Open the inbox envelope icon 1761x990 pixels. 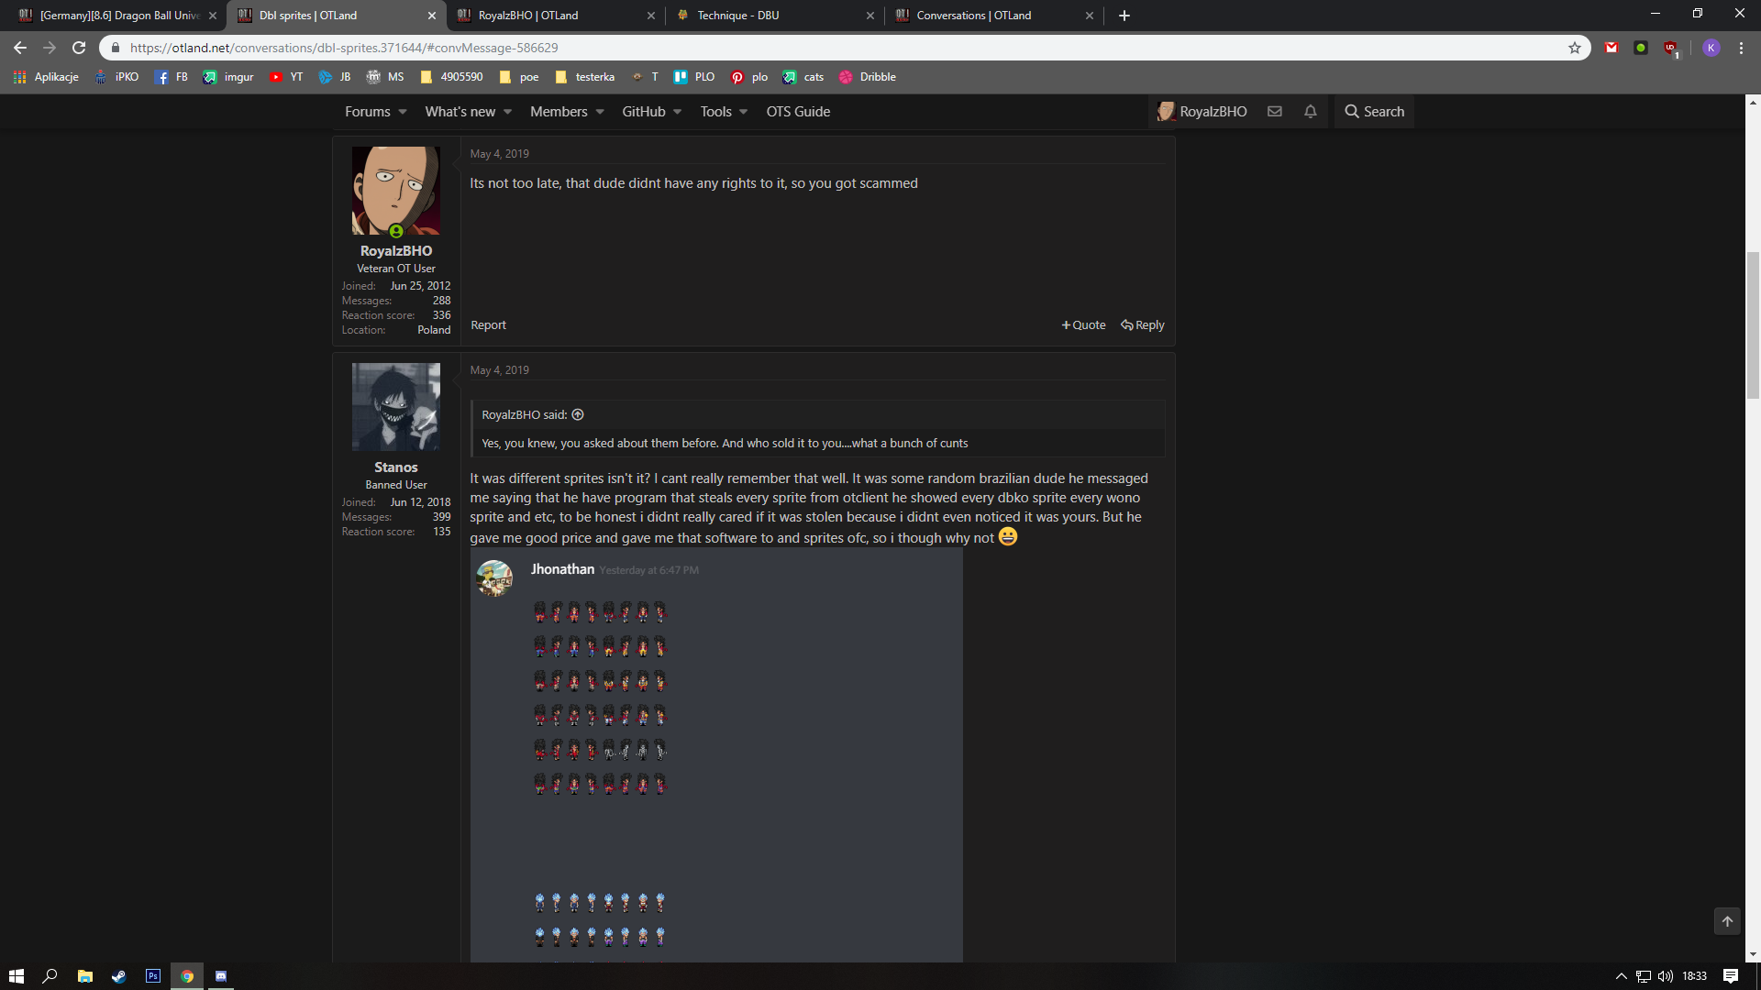1275,112
